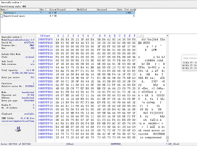Click the Bytes per sector value 512
The height and width of the screenshot is (146, 197).
(33, 77)
